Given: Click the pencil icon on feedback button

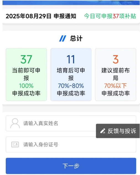Looking at the screenshot, I should [103, 131].
